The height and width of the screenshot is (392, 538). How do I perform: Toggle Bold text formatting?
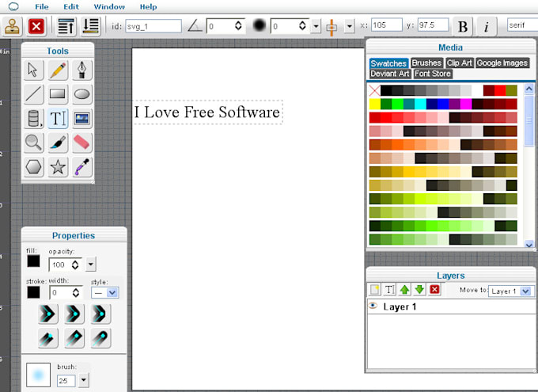[x=463, y=27]
